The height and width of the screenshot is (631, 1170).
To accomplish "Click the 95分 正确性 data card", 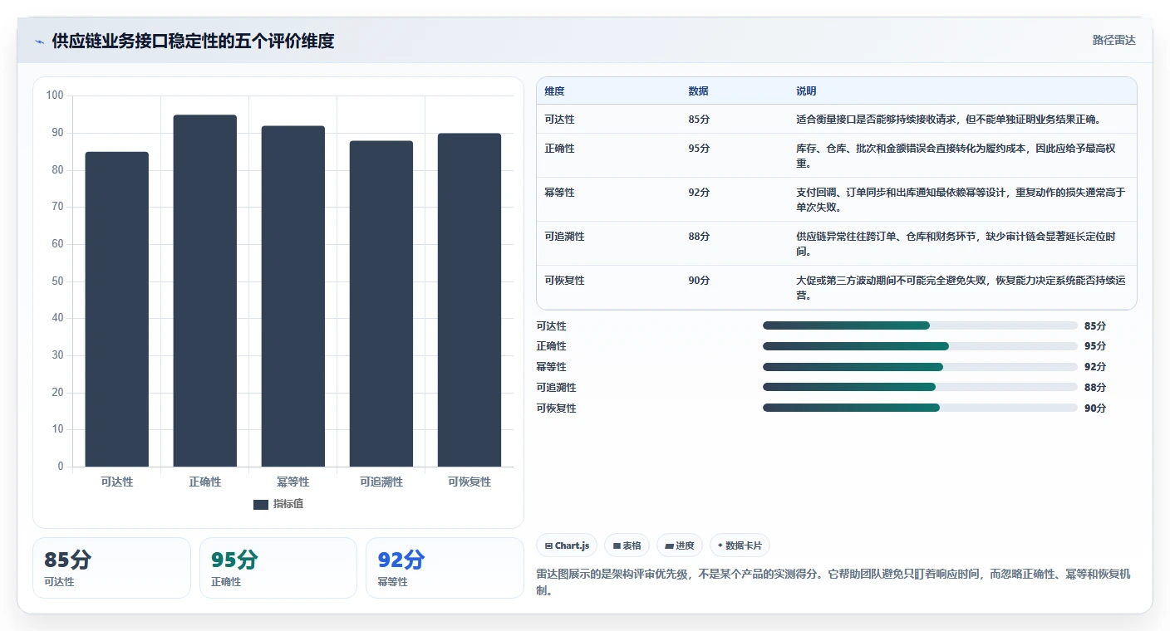I will point(278,568).
